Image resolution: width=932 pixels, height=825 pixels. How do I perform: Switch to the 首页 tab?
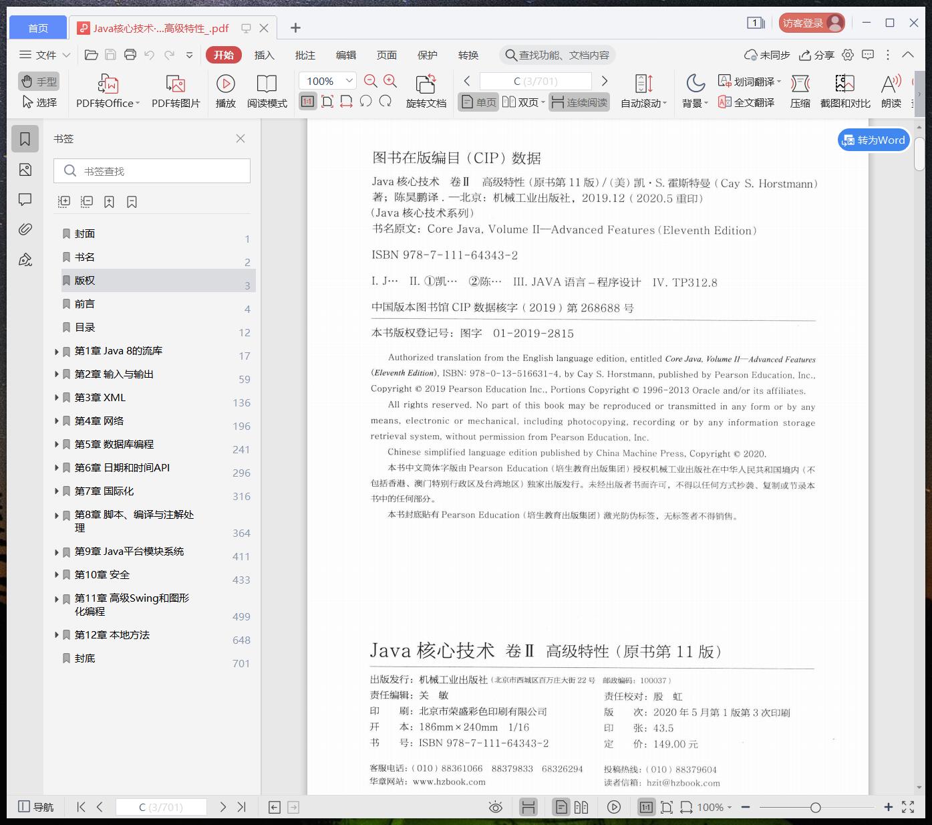click(38, 27)
